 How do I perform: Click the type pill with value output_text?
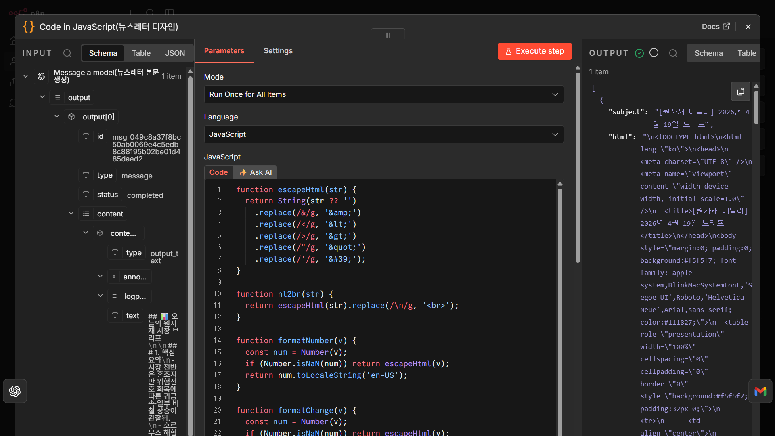pos(126,253)
